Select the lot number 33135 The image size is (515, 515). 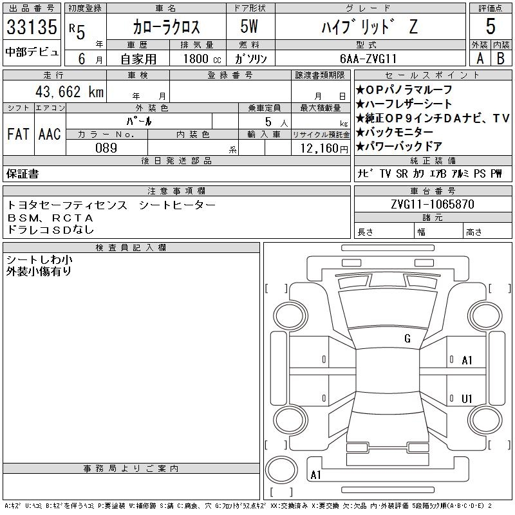click(32, 27)
